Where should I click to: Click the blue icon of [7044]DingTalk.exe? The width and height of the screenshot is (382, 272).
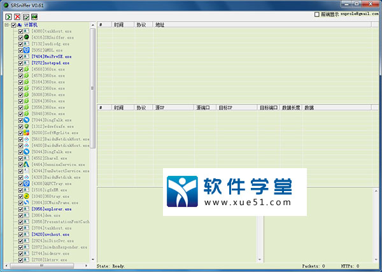27,120
